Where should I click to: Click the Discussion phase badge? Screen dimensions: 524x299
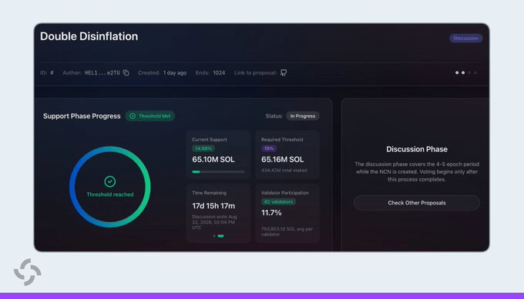click(x=466, y=38)
